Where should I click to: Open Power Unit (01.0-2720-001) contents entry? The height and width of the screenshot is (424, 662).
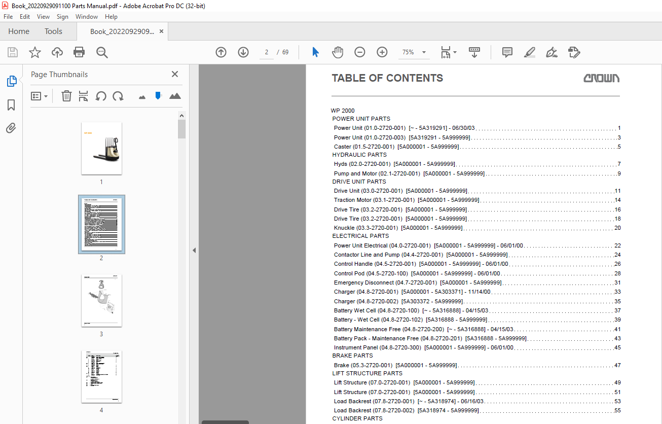point(477,128)
